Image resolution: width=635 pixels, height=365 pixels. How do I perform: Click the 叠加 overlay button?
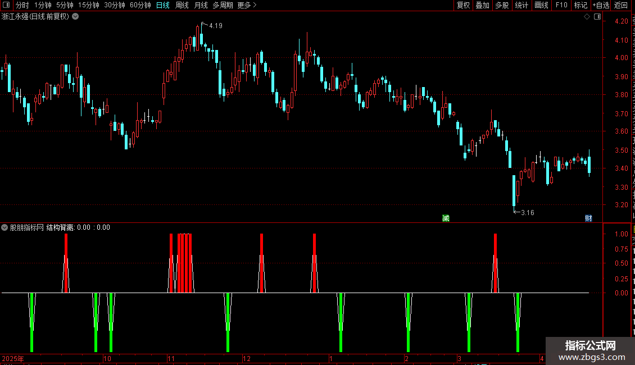(482, 5)
